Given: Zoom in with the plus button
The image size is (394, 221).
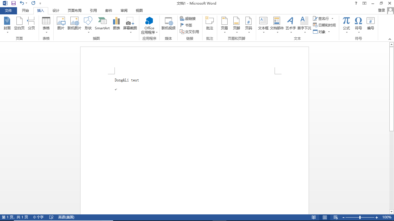Looking at the screenshot, I should (377, 217).
